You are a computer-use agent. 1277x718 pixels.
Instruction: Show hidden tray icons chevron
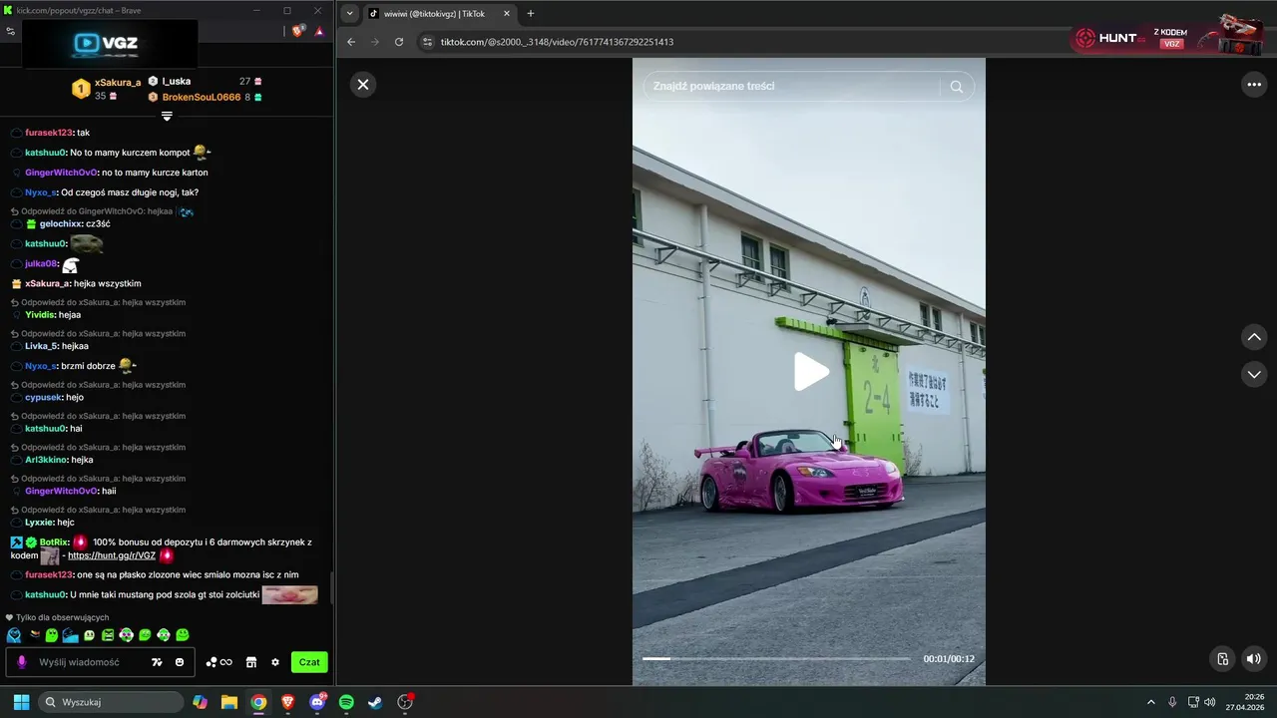coord(1150,702)
